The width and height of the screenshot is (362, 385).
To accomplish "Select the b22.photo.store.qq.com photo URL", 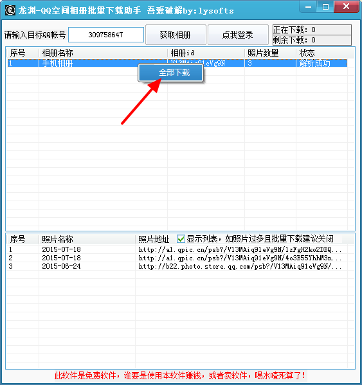I will pyautogui.click(x=240, y=266).
